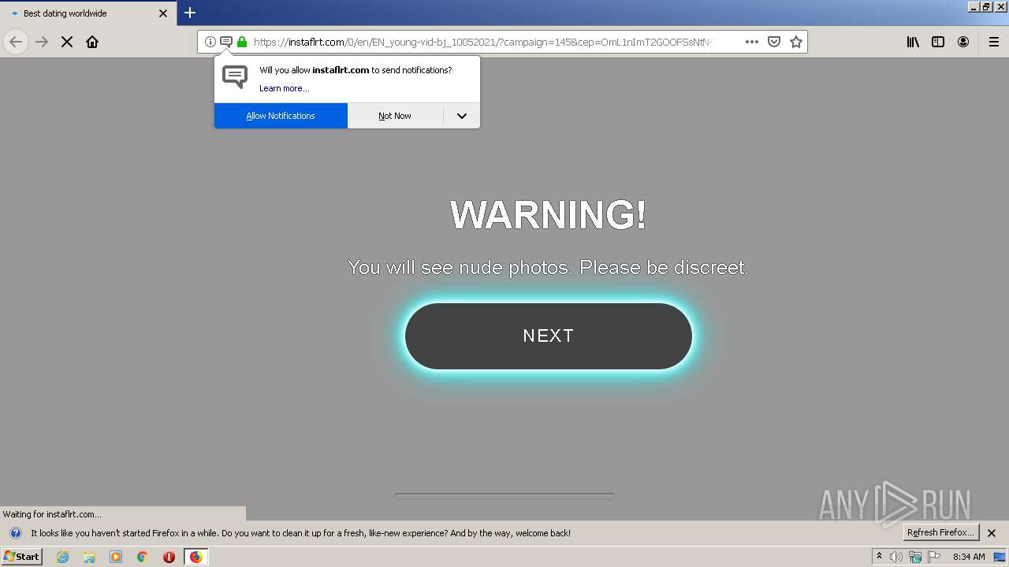This screenshot has width=1009, height=567.
Task: Show the sidebars panel
Action: 938,42
